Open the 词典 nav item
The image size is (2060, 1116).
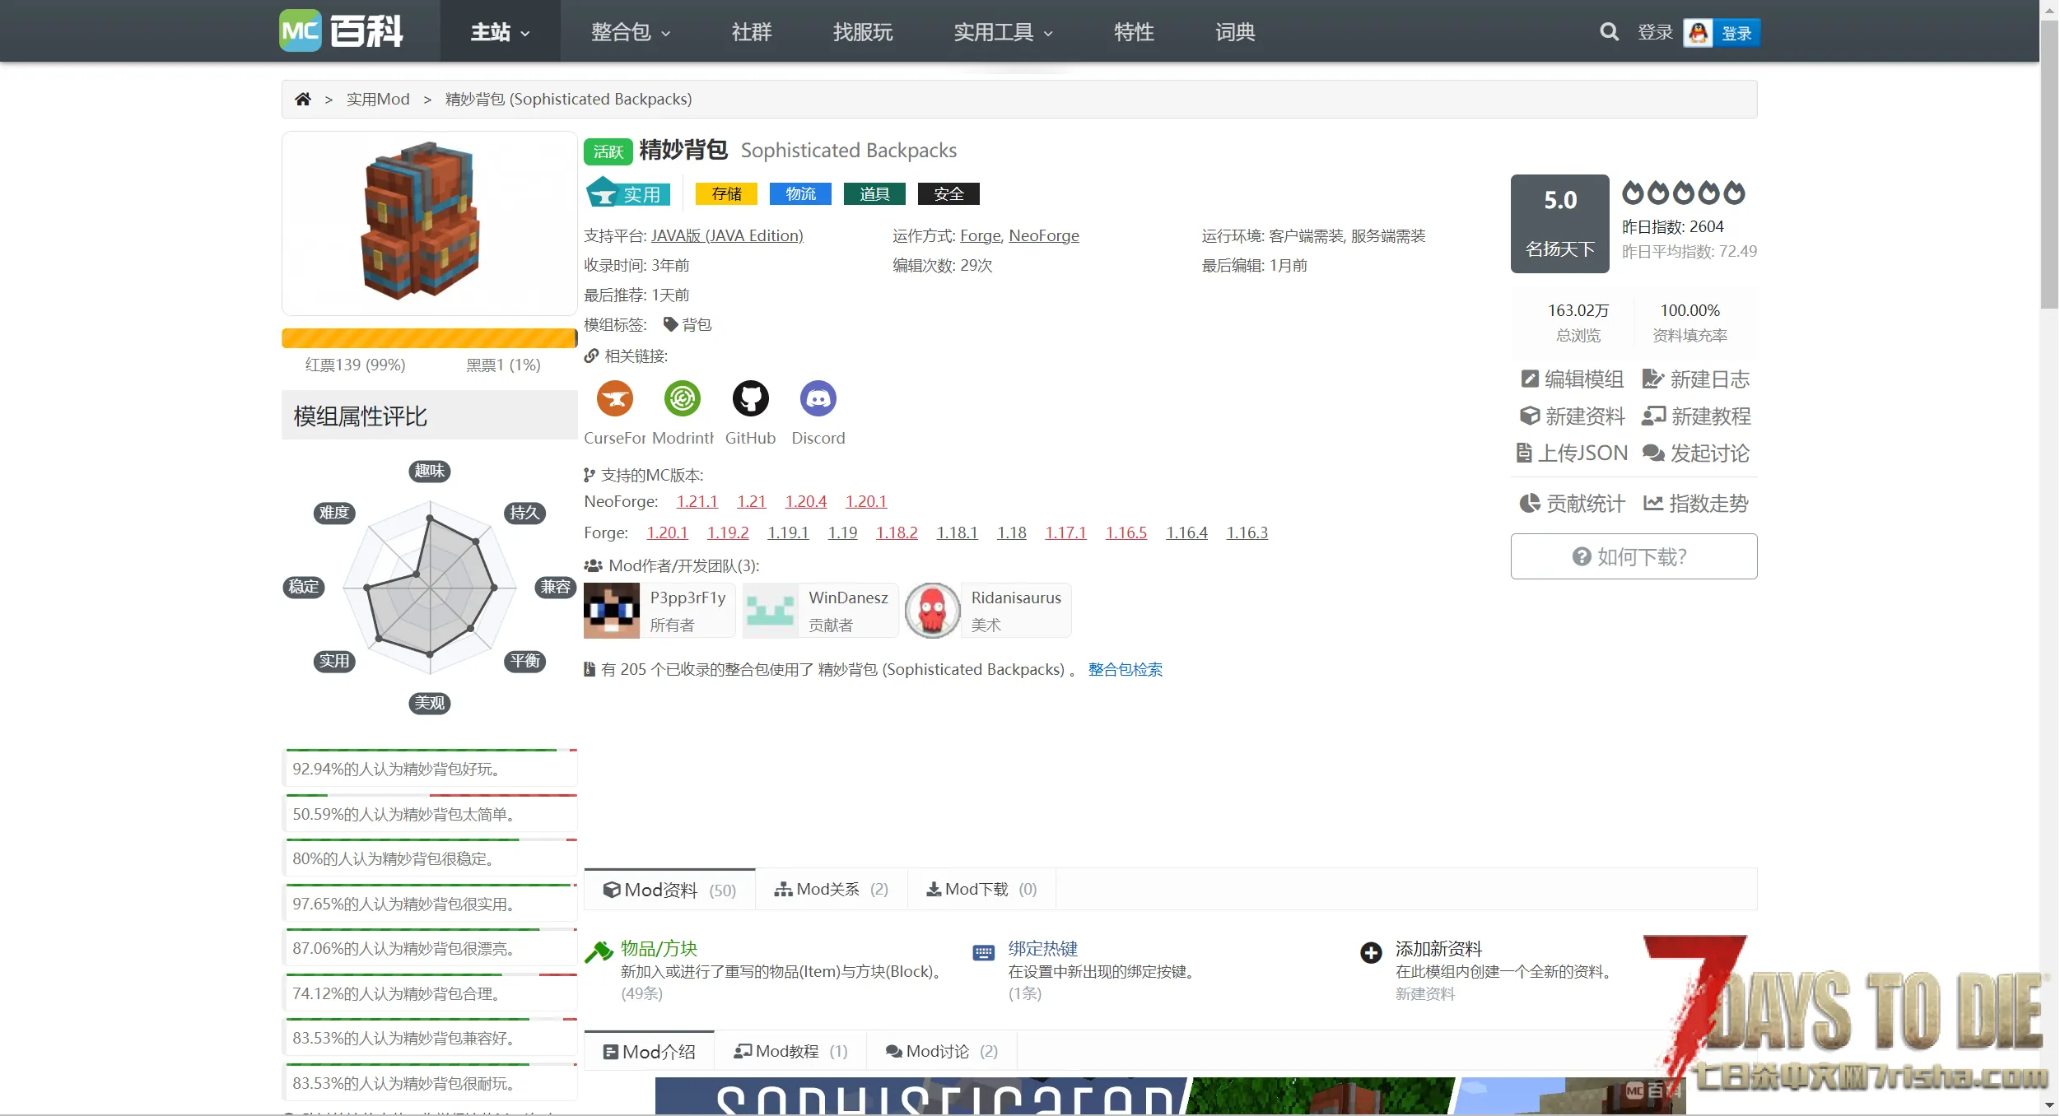point(1235,32)
